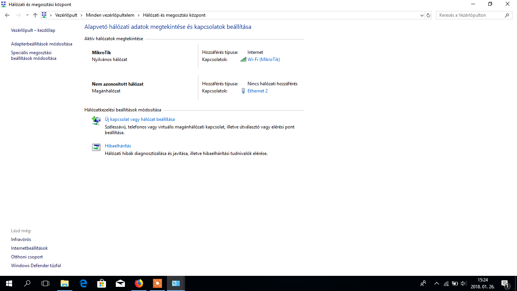The width and height of the screenshot is (517, 291).
Task: Open the recent locations dropdown chevron
Action: click(x=27, y=15)
